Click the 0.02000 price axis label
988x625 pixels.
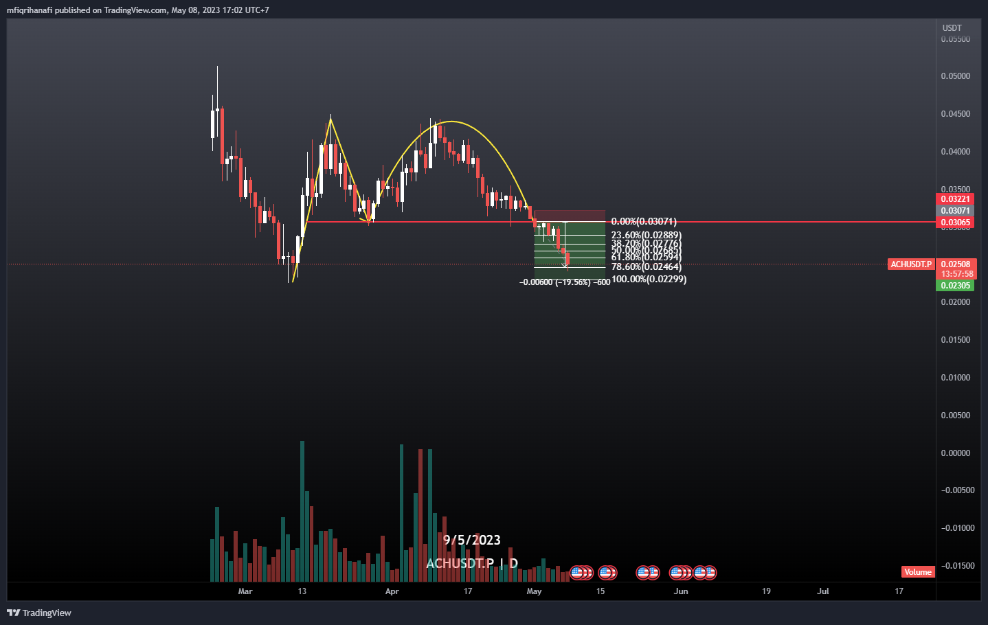pyautogui.click(x=956, y=302)
